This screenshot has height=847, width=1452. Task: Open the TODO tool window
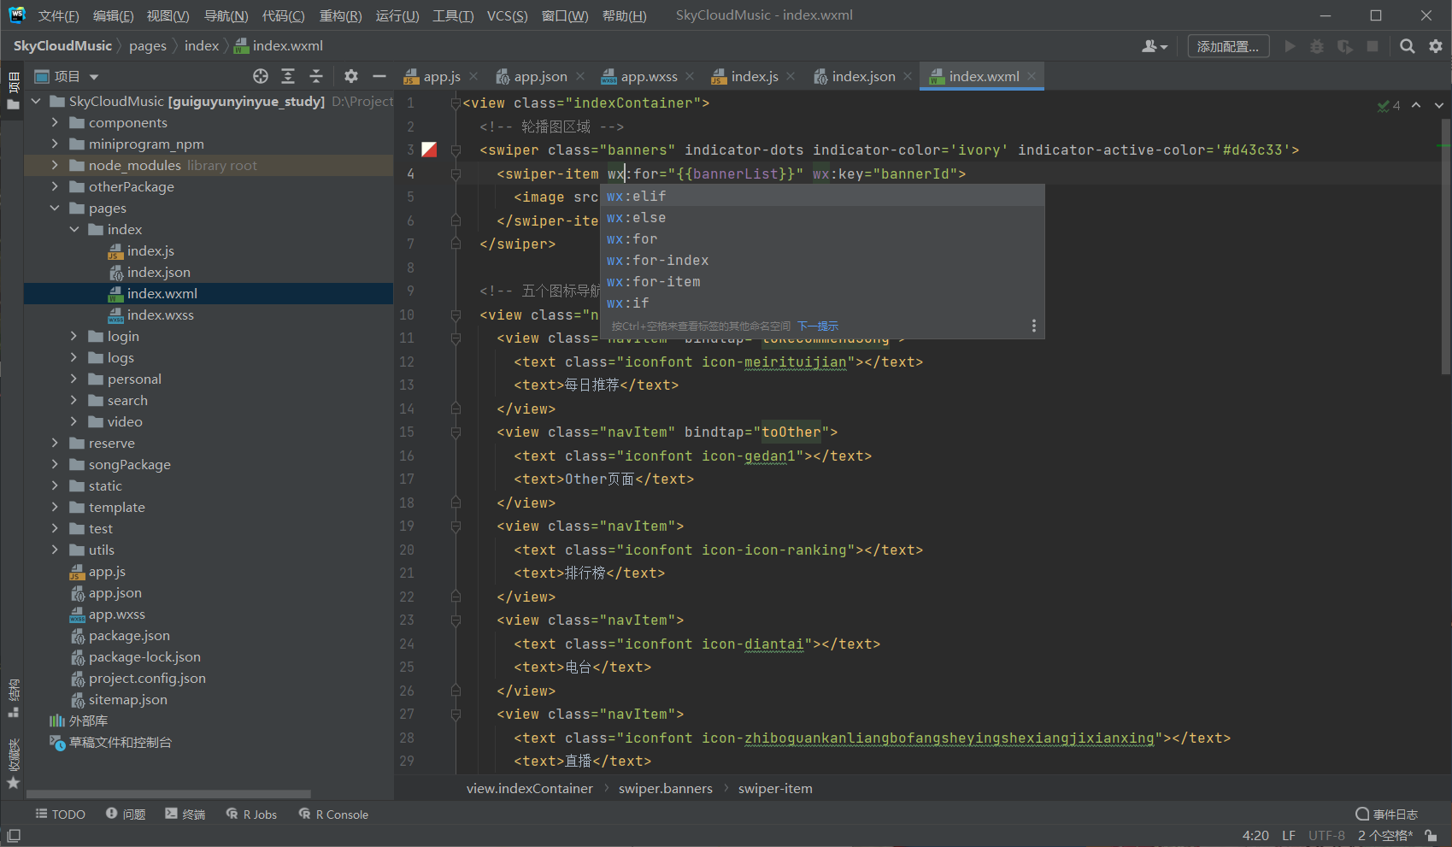60,815
